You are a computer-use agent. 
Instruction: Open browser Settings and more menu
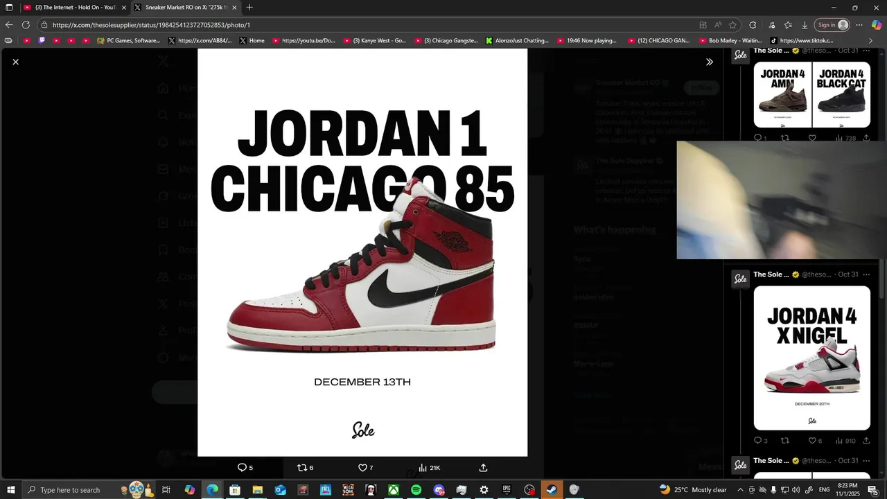click(x=859, y=25)
